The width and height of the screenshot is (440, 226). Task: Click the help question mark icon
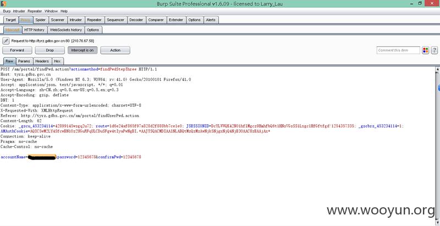(434, 51)
